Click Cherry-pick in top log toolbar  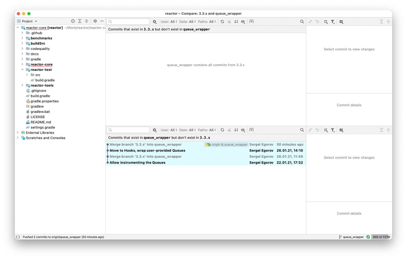[x=229, y=22]
